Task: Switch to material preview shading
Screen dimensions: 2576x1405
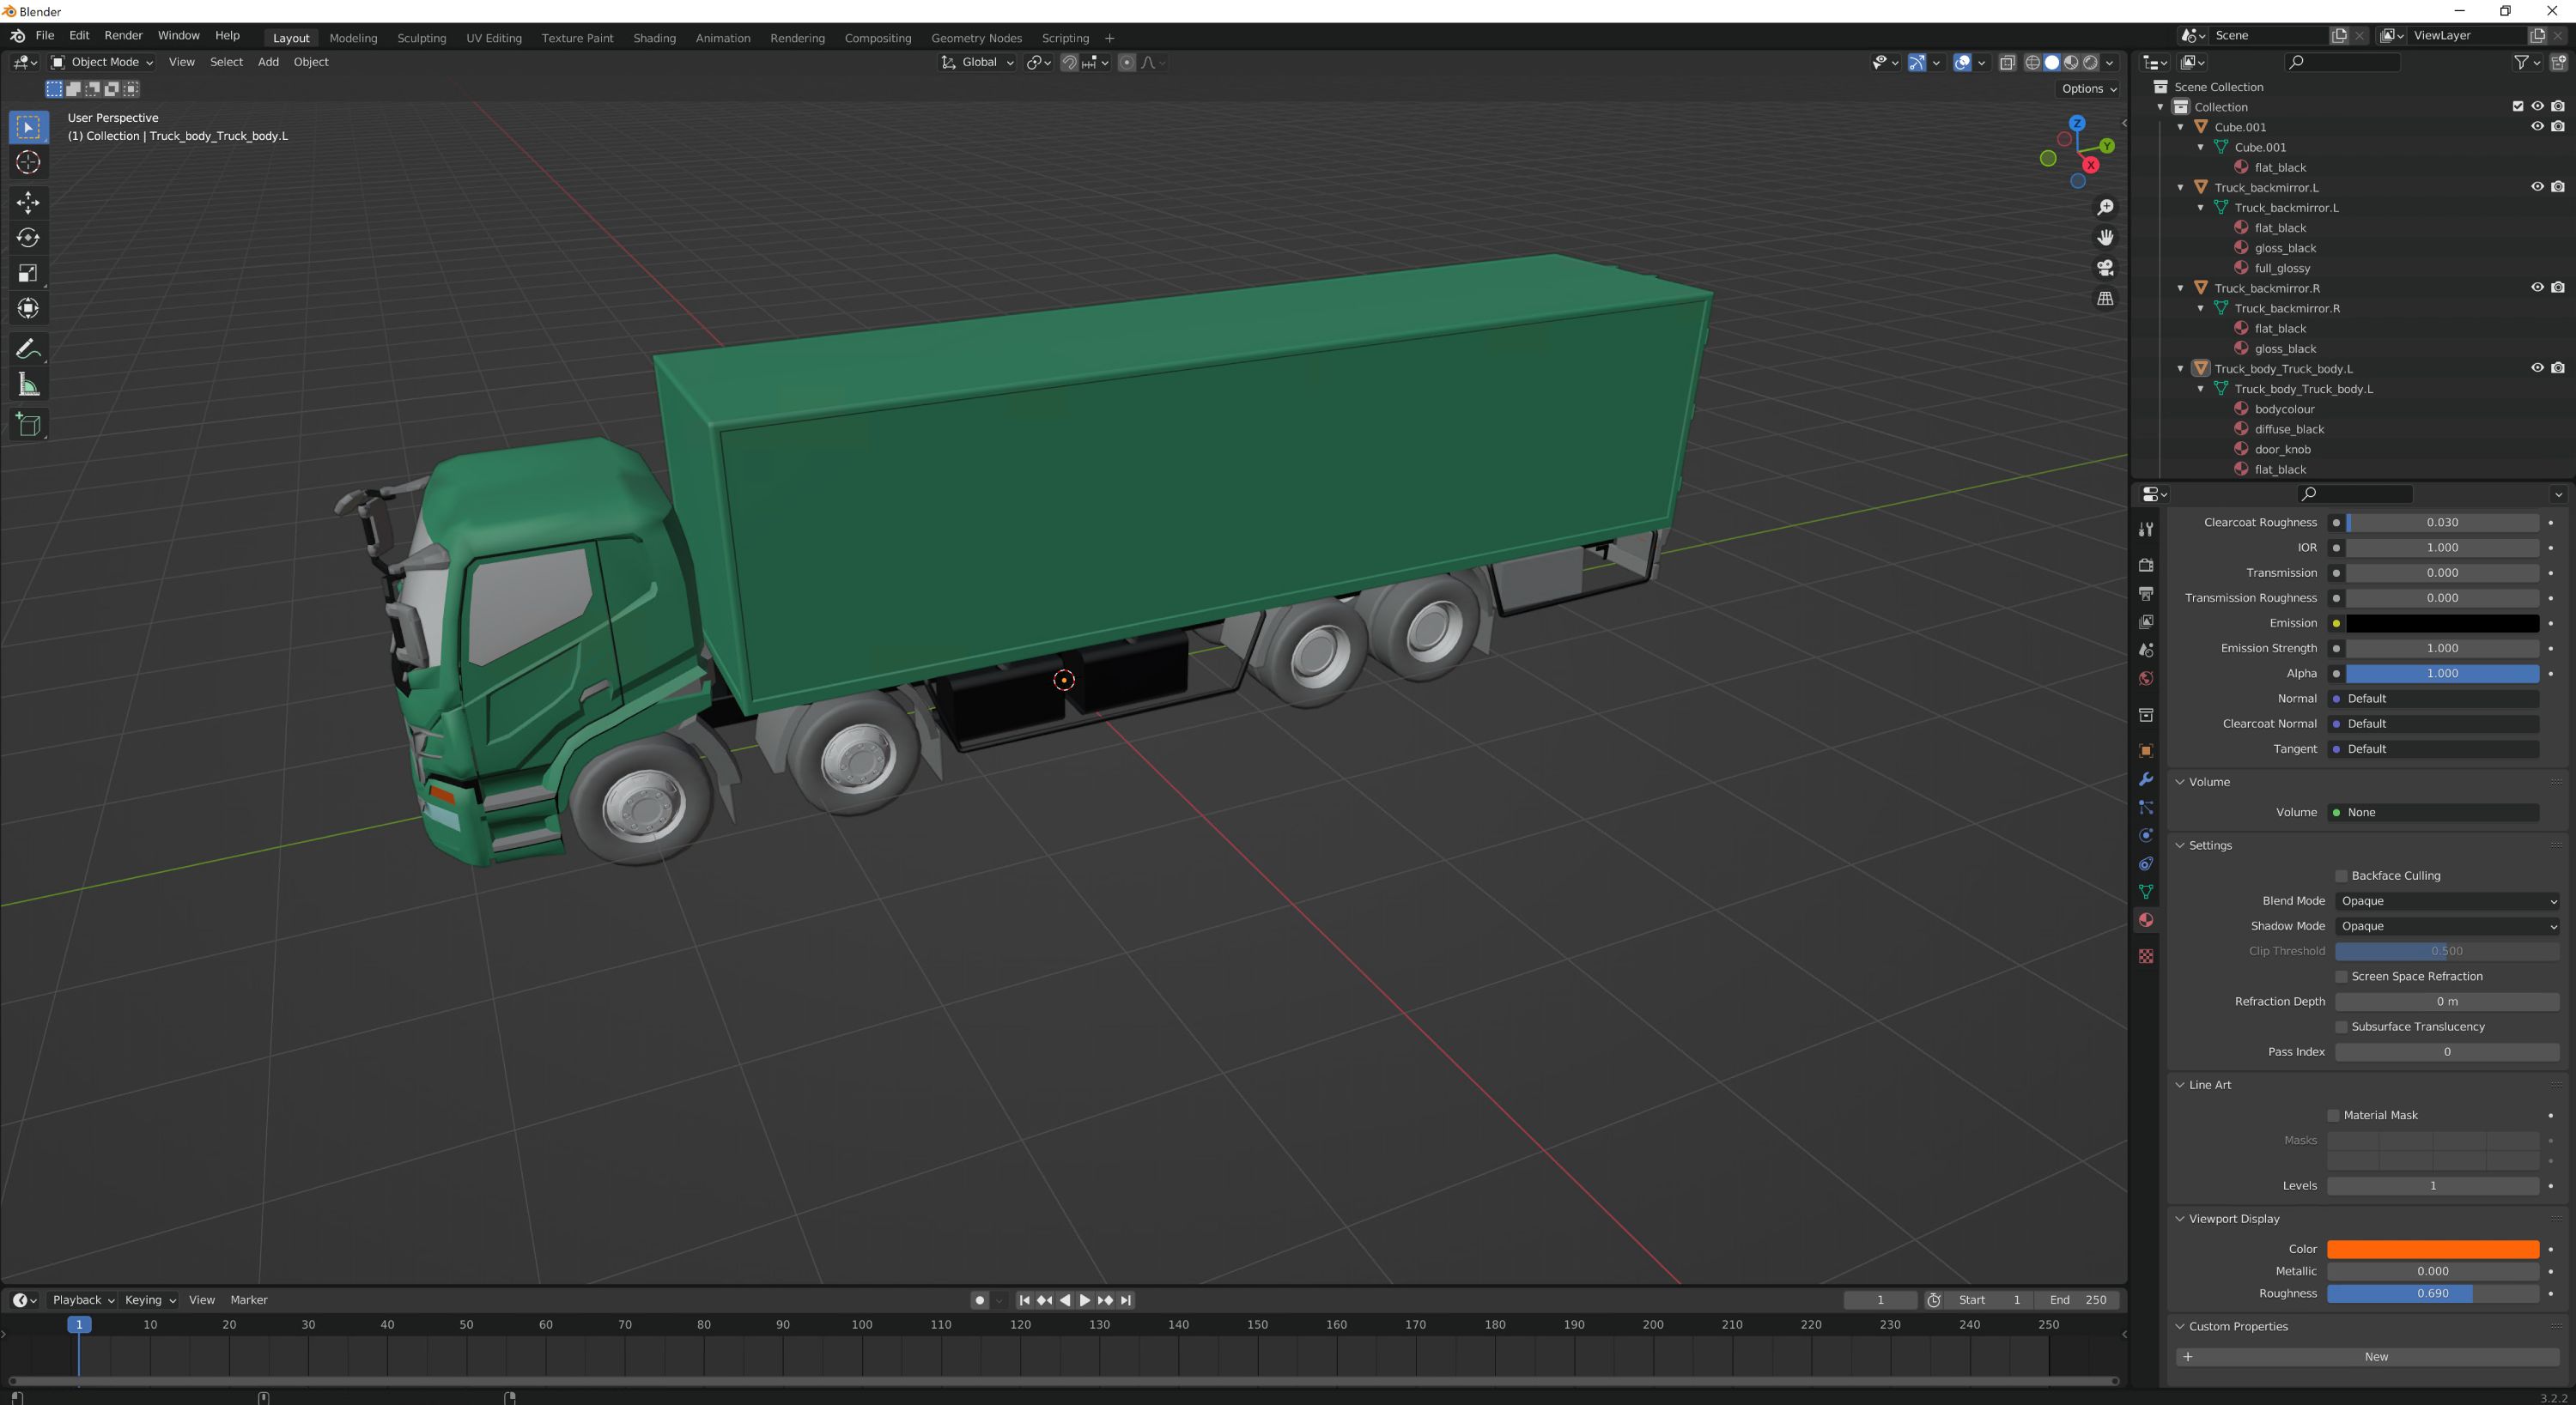Action: point(2071,62)
